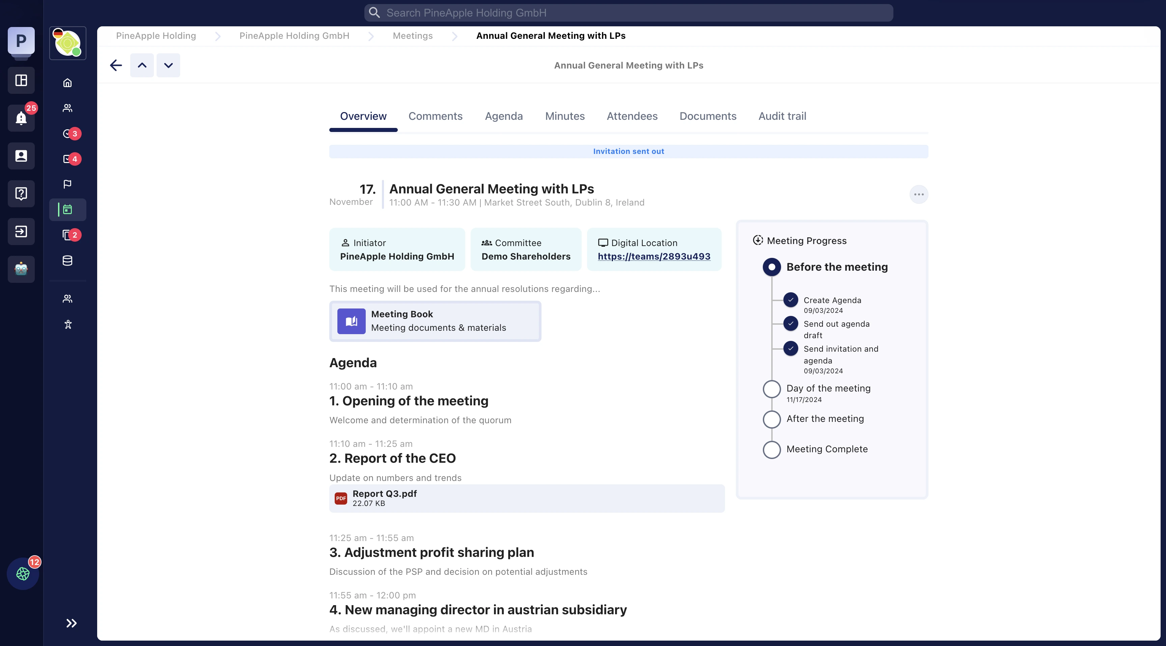The height and width of the screenshot is (646, 1166).
Task: Click PineApple Holding GmbH breadcrumb
Action: tap(294, 36)
